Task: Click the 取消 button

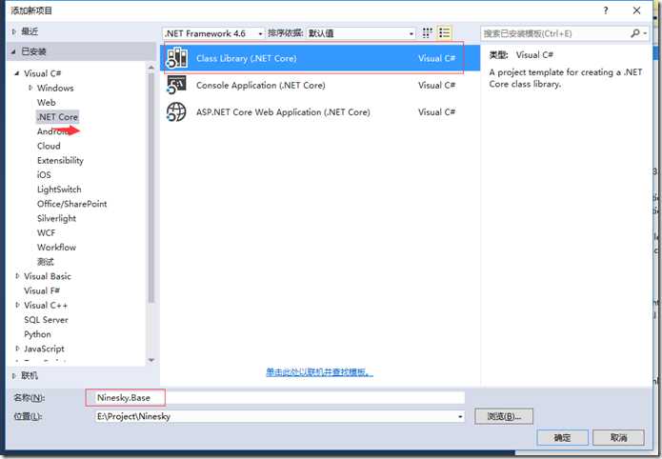Action: [x=618, y=438]
